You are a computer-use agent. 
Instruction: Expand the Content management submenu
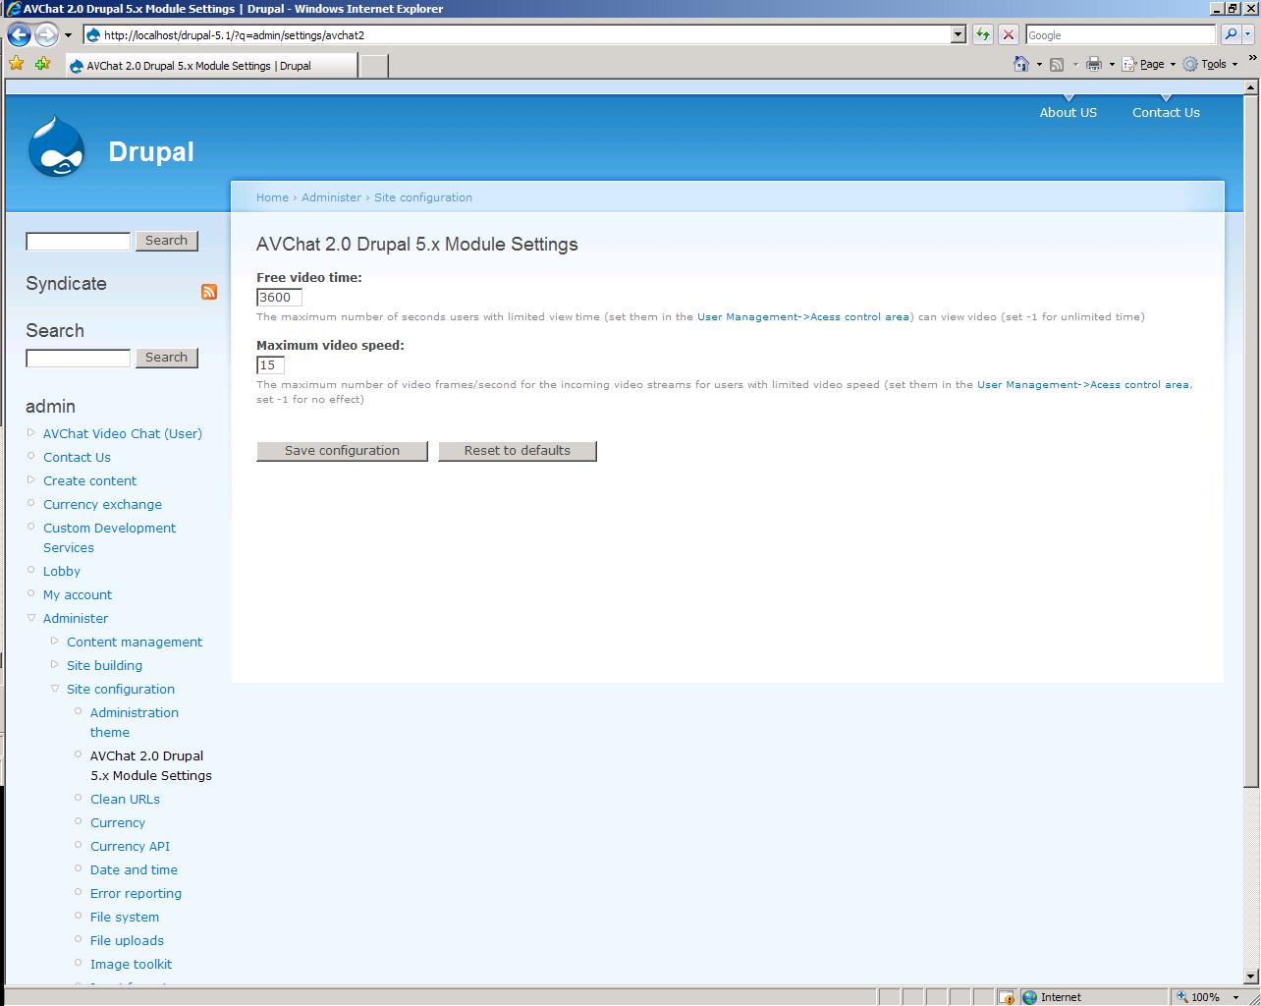[55, 641]
